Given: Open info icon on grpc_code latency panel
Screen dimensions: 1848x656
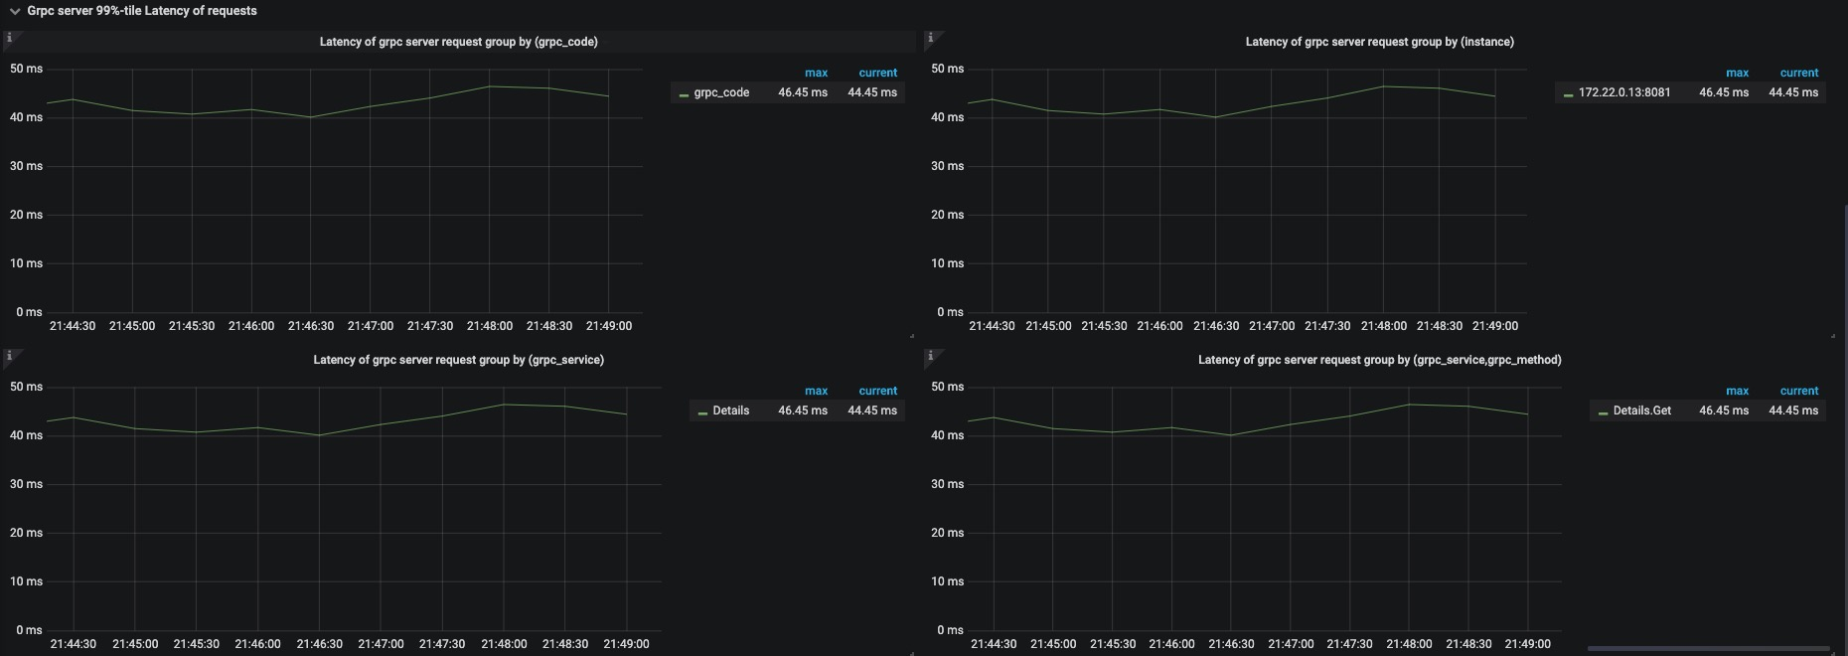Looking at the screenshot, I should (9, 38).
